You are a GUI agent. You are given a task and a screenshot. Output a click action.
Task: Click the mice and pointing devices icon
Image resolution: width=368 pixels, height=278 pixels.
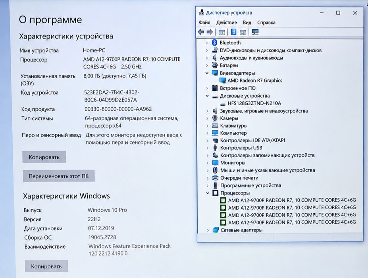[215, 170]
